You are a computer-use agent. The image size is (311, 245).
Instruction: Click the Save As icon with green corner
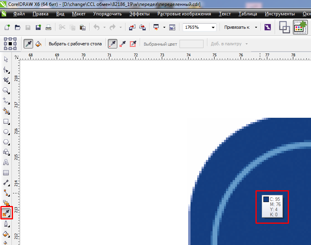[38, 27]
